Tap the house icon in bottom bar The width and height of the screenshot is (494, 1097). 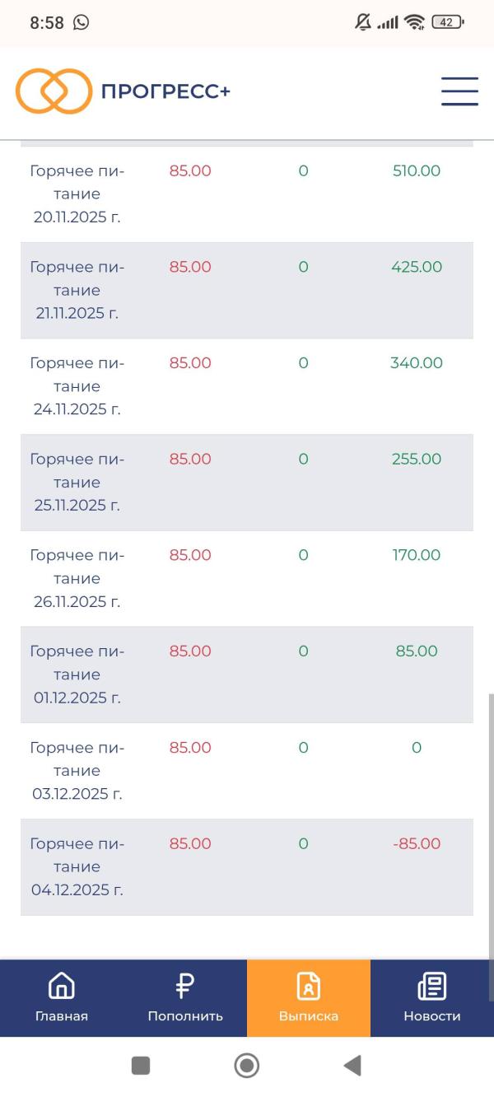62,985
